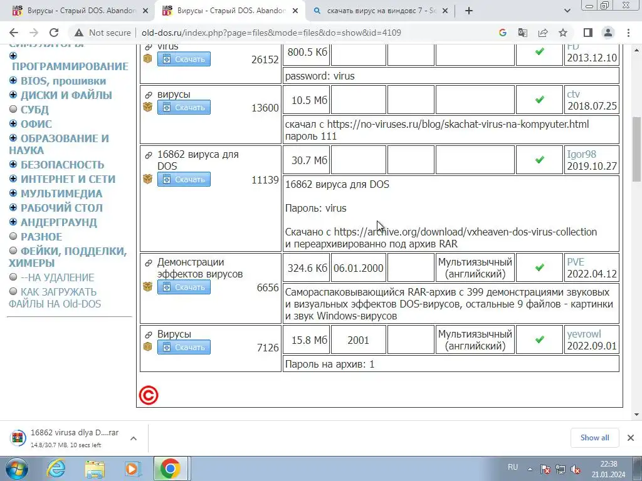This screenshot has height=481, width=642.
Task: Share this page via share icon
Action: 543,33
